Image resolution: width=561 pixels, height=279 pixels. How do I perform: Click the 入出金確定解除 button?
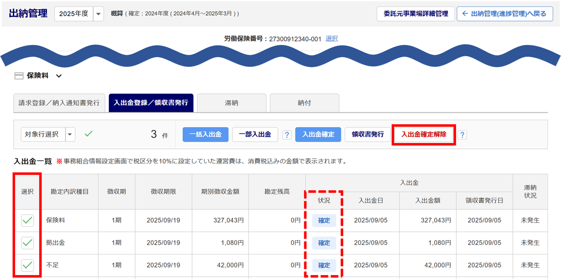click(424, 134)
